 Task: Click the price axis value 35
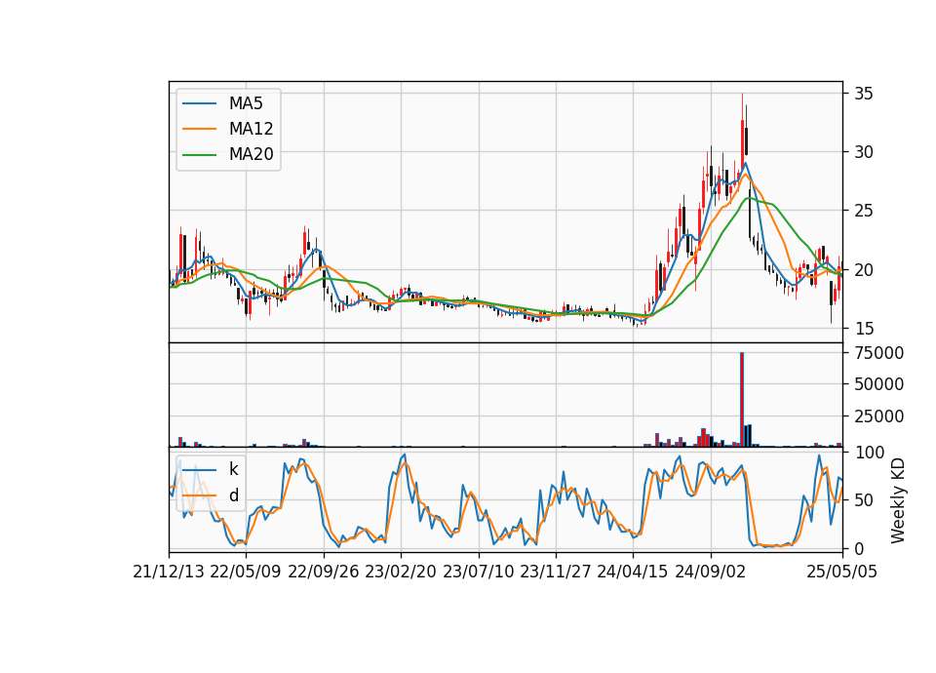click(x=863, y=94)
